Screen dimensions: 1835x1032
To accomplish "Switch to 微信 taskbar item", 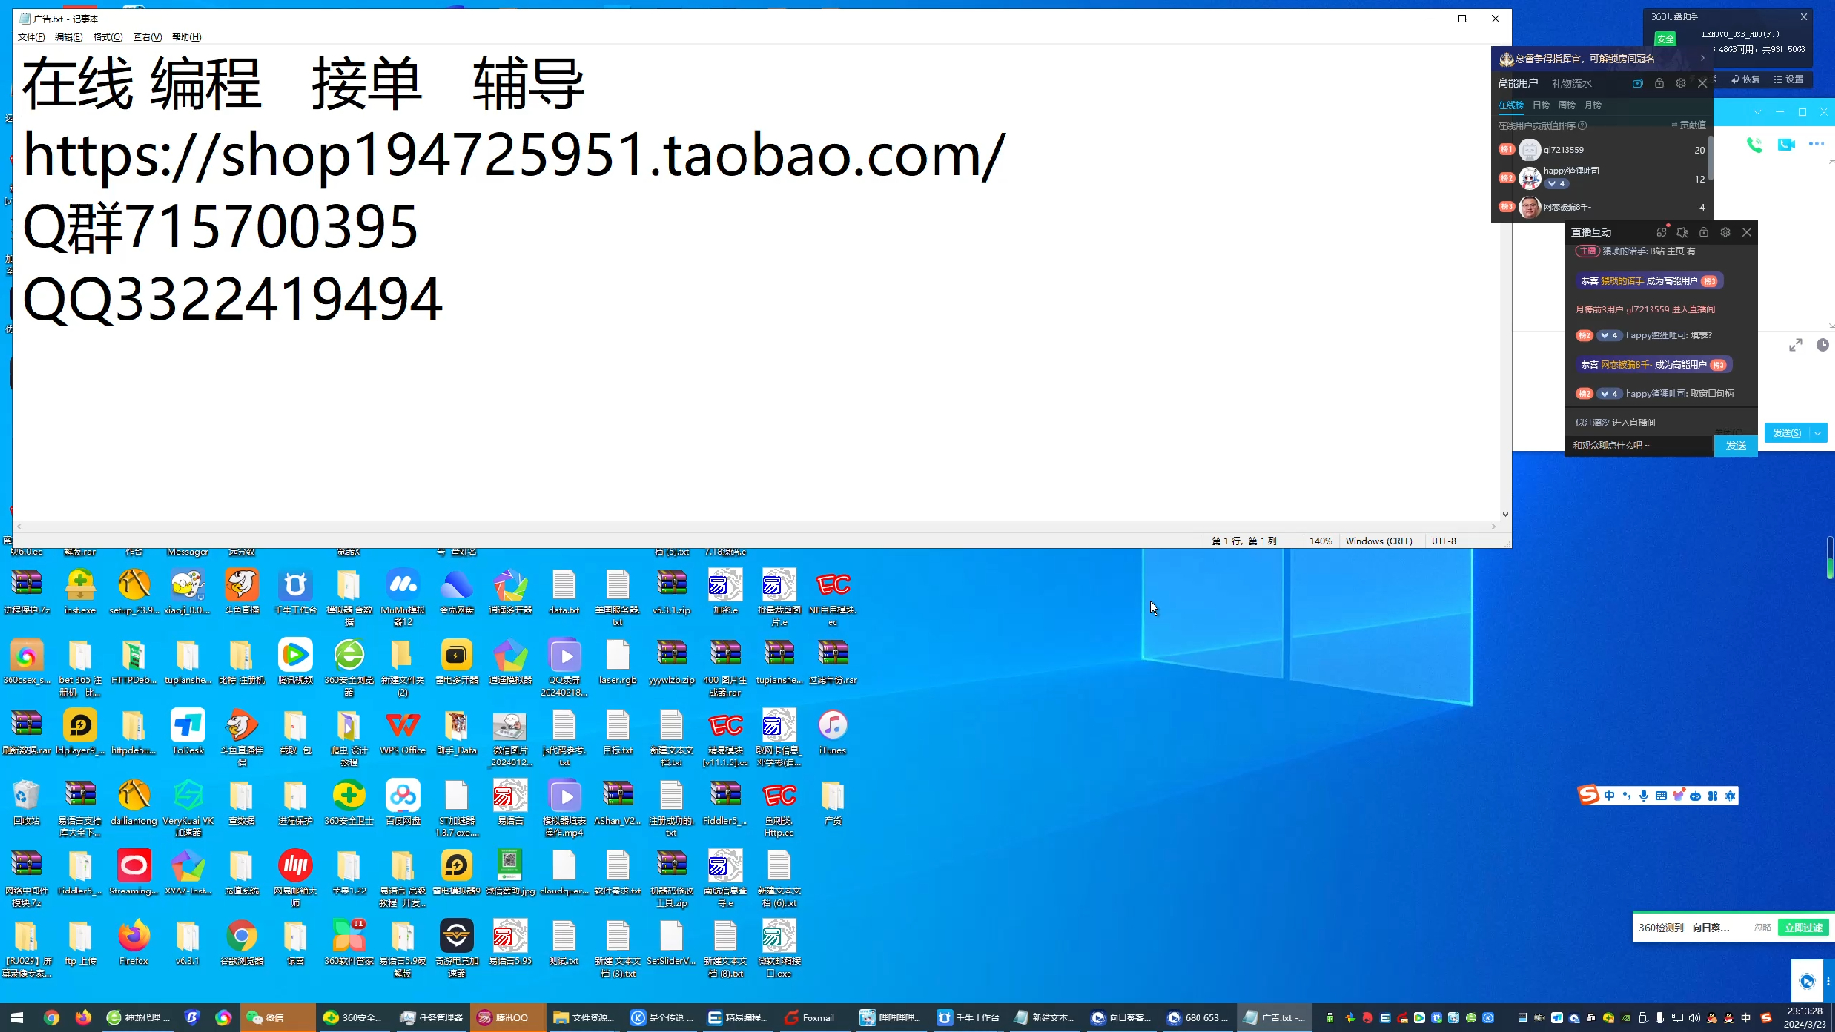I will pyautogui.click(x=277, y=1018).
